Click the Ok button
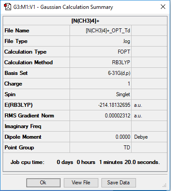Screen dimensions: 171x191 click(x=43, y=183)
